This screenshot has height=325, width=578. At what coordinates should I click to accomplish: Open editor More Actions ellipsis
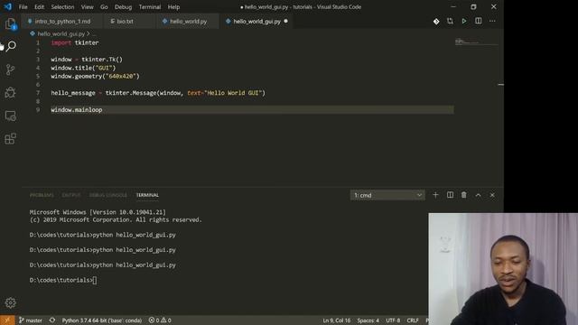[492, 21]
